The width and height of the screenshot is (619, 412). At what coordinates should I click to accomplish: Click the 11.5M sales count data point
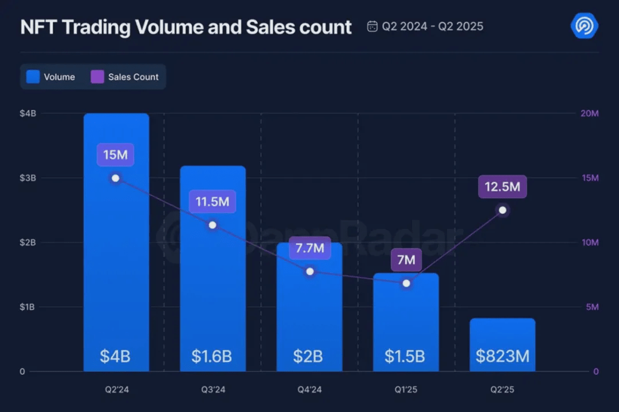coord(213,225)
